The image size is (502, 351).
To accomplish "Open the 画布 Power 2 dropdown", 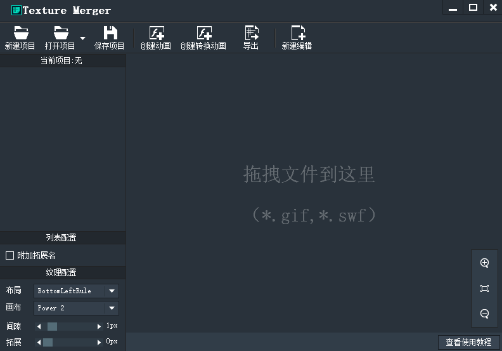I will pos(76,308).
